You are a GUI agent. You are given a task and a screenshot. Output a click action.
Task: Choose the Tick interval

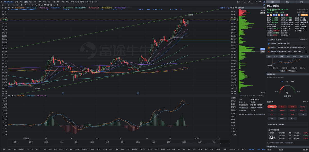pos(96,2)
